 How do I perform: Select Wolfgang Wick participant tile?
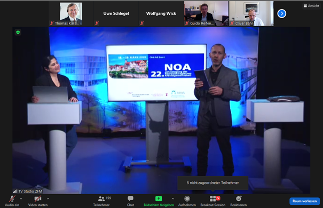[161, 13]
